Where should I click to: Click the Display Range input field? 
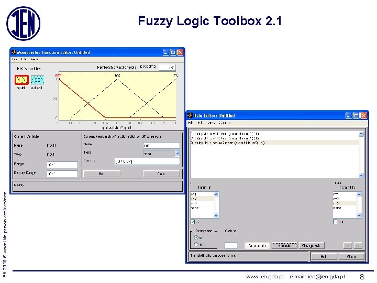pos(62,173)
